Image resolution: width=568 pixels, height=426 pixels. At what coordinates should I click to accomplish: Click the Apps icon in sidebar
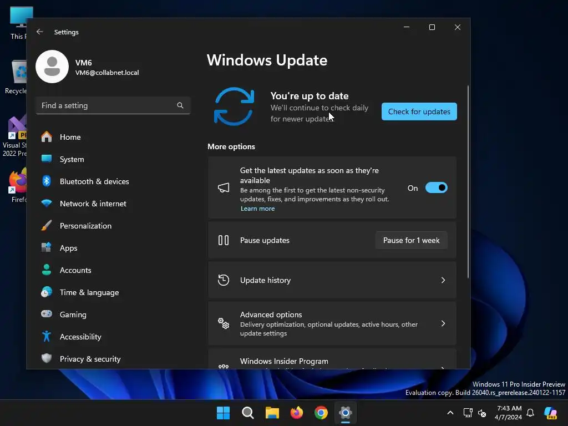pyautogui.click(x=47, y=247)
